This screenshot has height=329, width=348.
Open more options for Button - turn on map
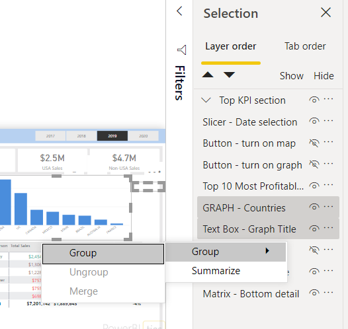click(x=328, y=142)
